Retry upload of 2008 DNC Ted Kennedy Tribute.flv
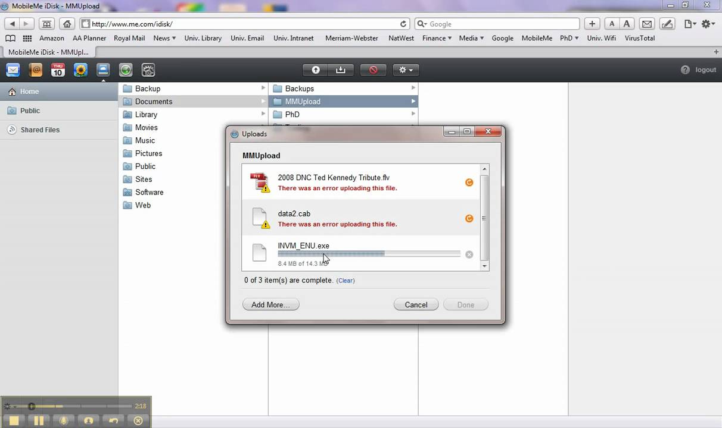This screenshot has width=722, height=428. (x=469, y=182)
